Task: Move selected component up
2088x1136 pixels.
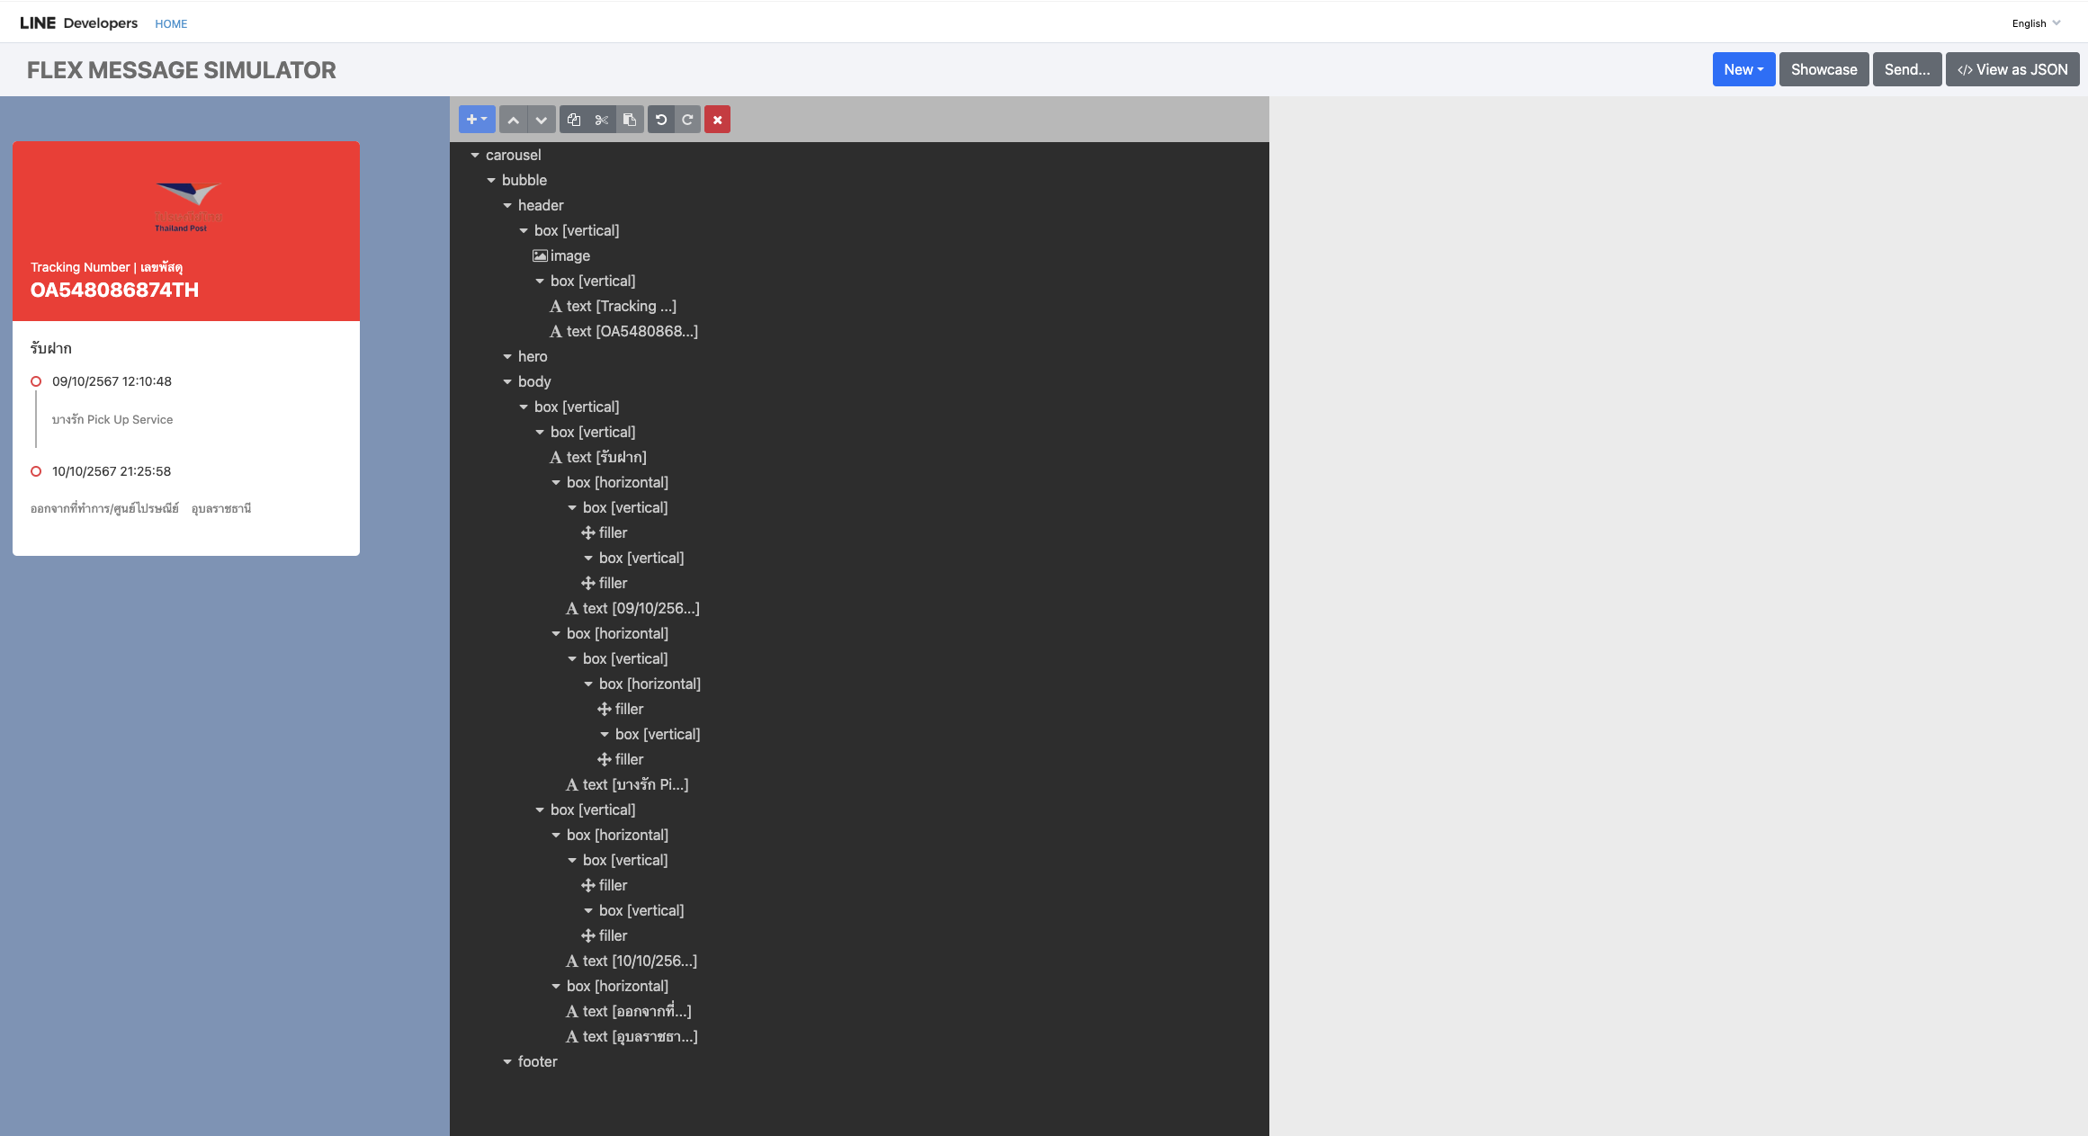Action: click(513, 120)
